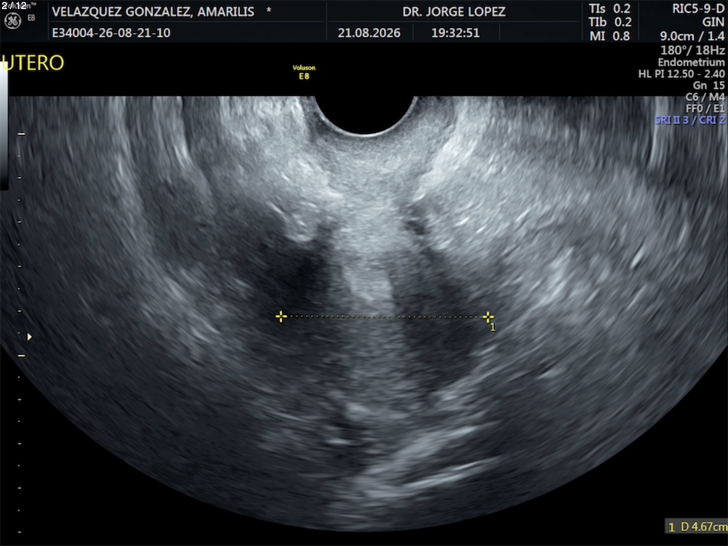Click the 1 D 4.67cm measurement result
Viewport: 728px width, 546px height.
point(697,527)
